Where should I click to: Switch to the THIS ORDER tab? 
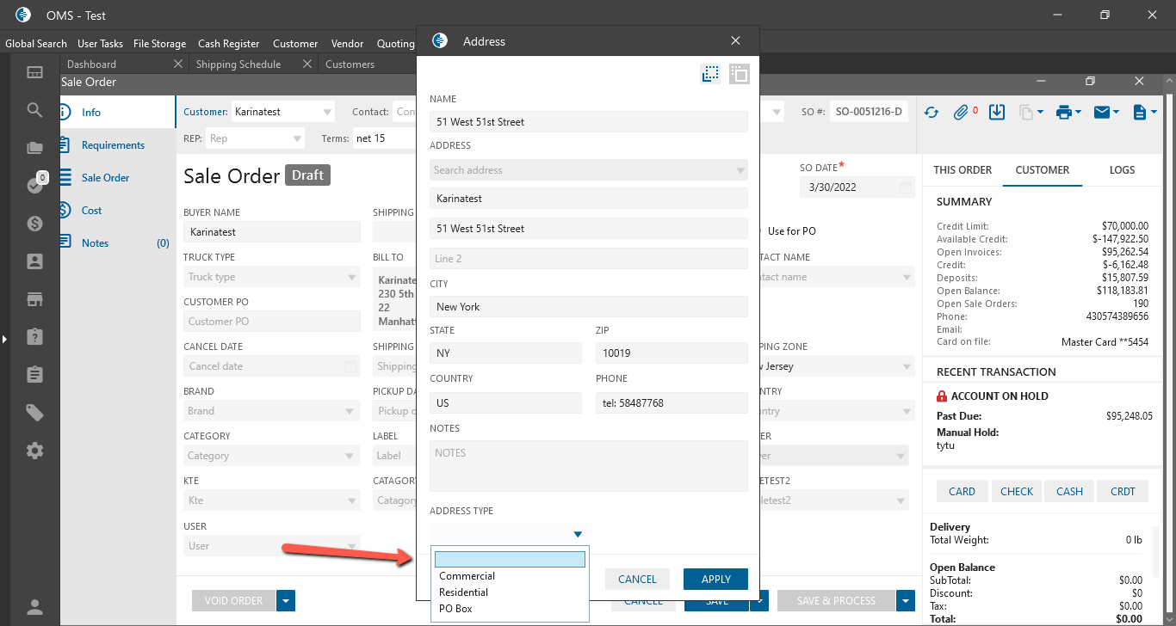pos(962,170)
